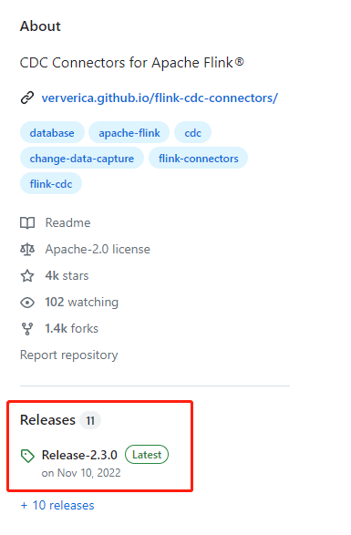View the Apache-2.0 license

click(98, 250)
